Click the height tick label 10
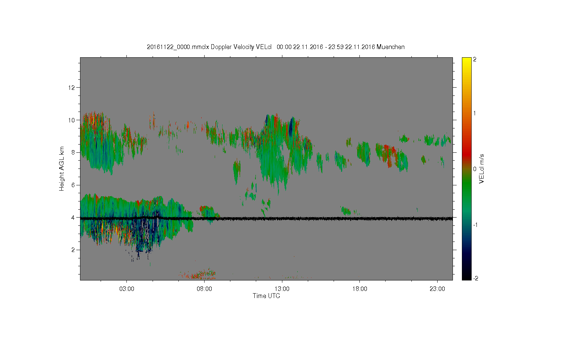Image resolution: width=561 pixels, height=337 pixels. coord(72,120)
